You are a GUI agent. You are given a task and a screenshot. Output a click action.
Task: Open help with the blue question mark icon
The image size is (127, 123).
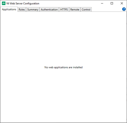click(x=124, y=9)
